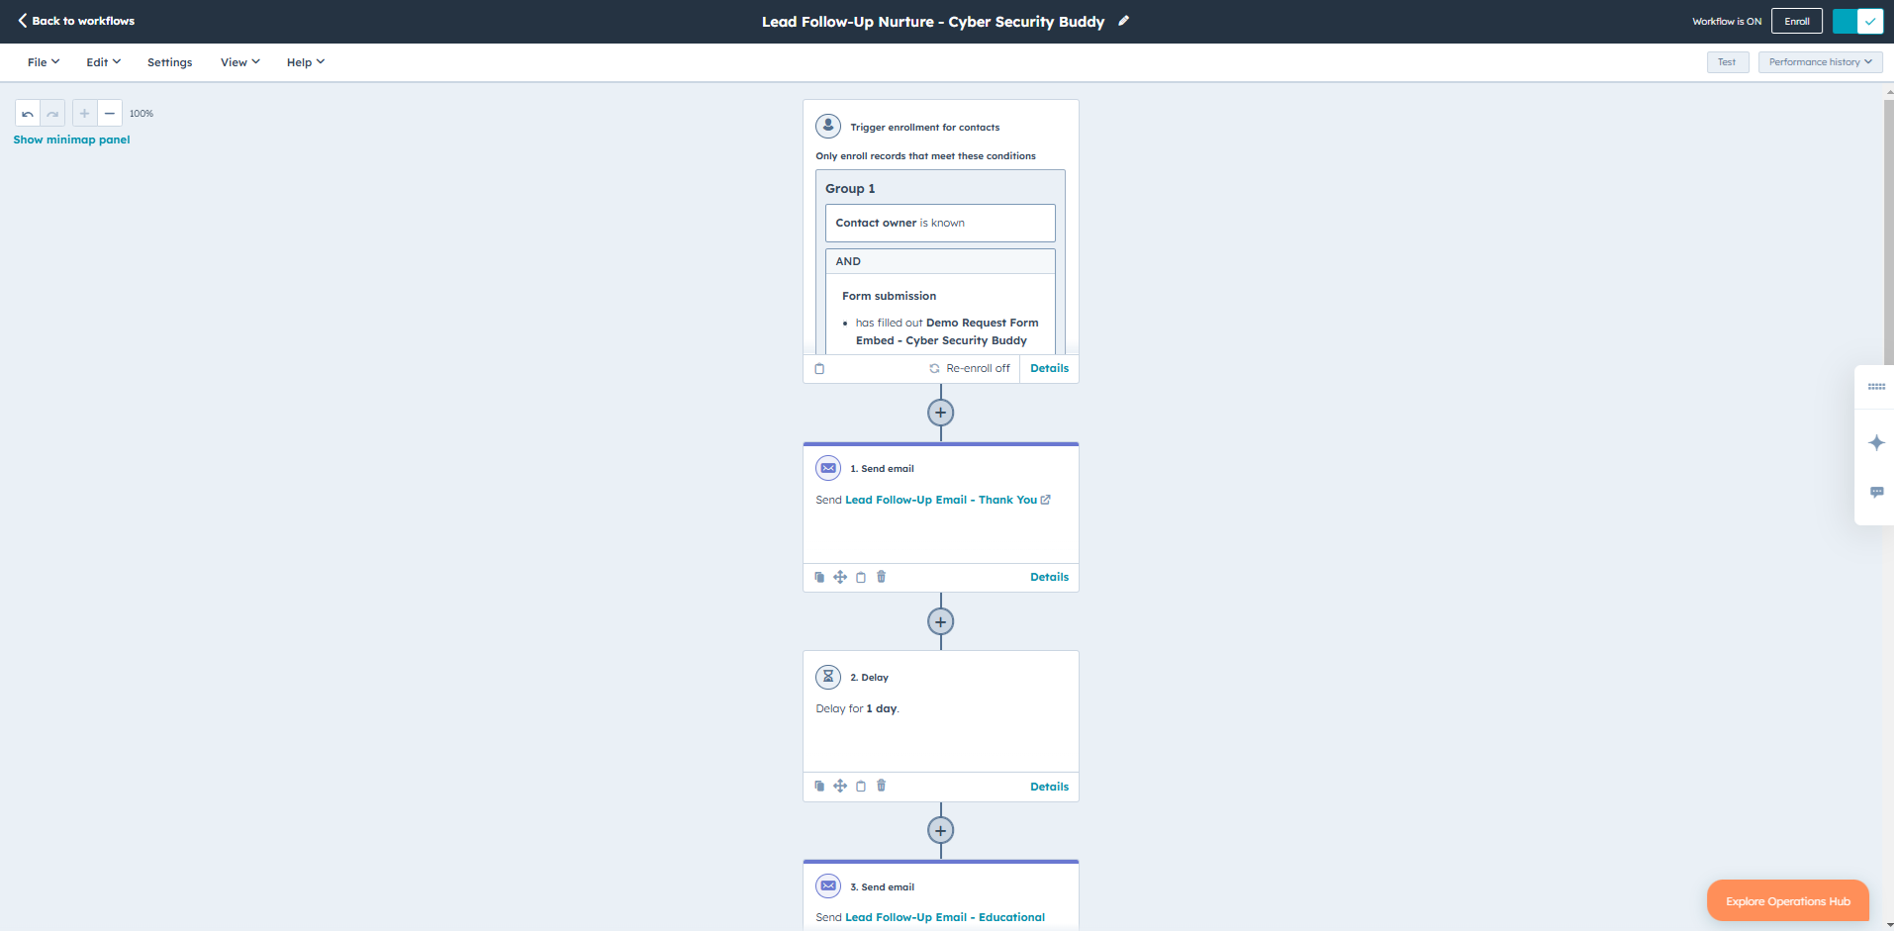Viewport: 1894px width, 931px height.
Task: Click move icon on step 1 Send email
Action: (x=840, y=577)
